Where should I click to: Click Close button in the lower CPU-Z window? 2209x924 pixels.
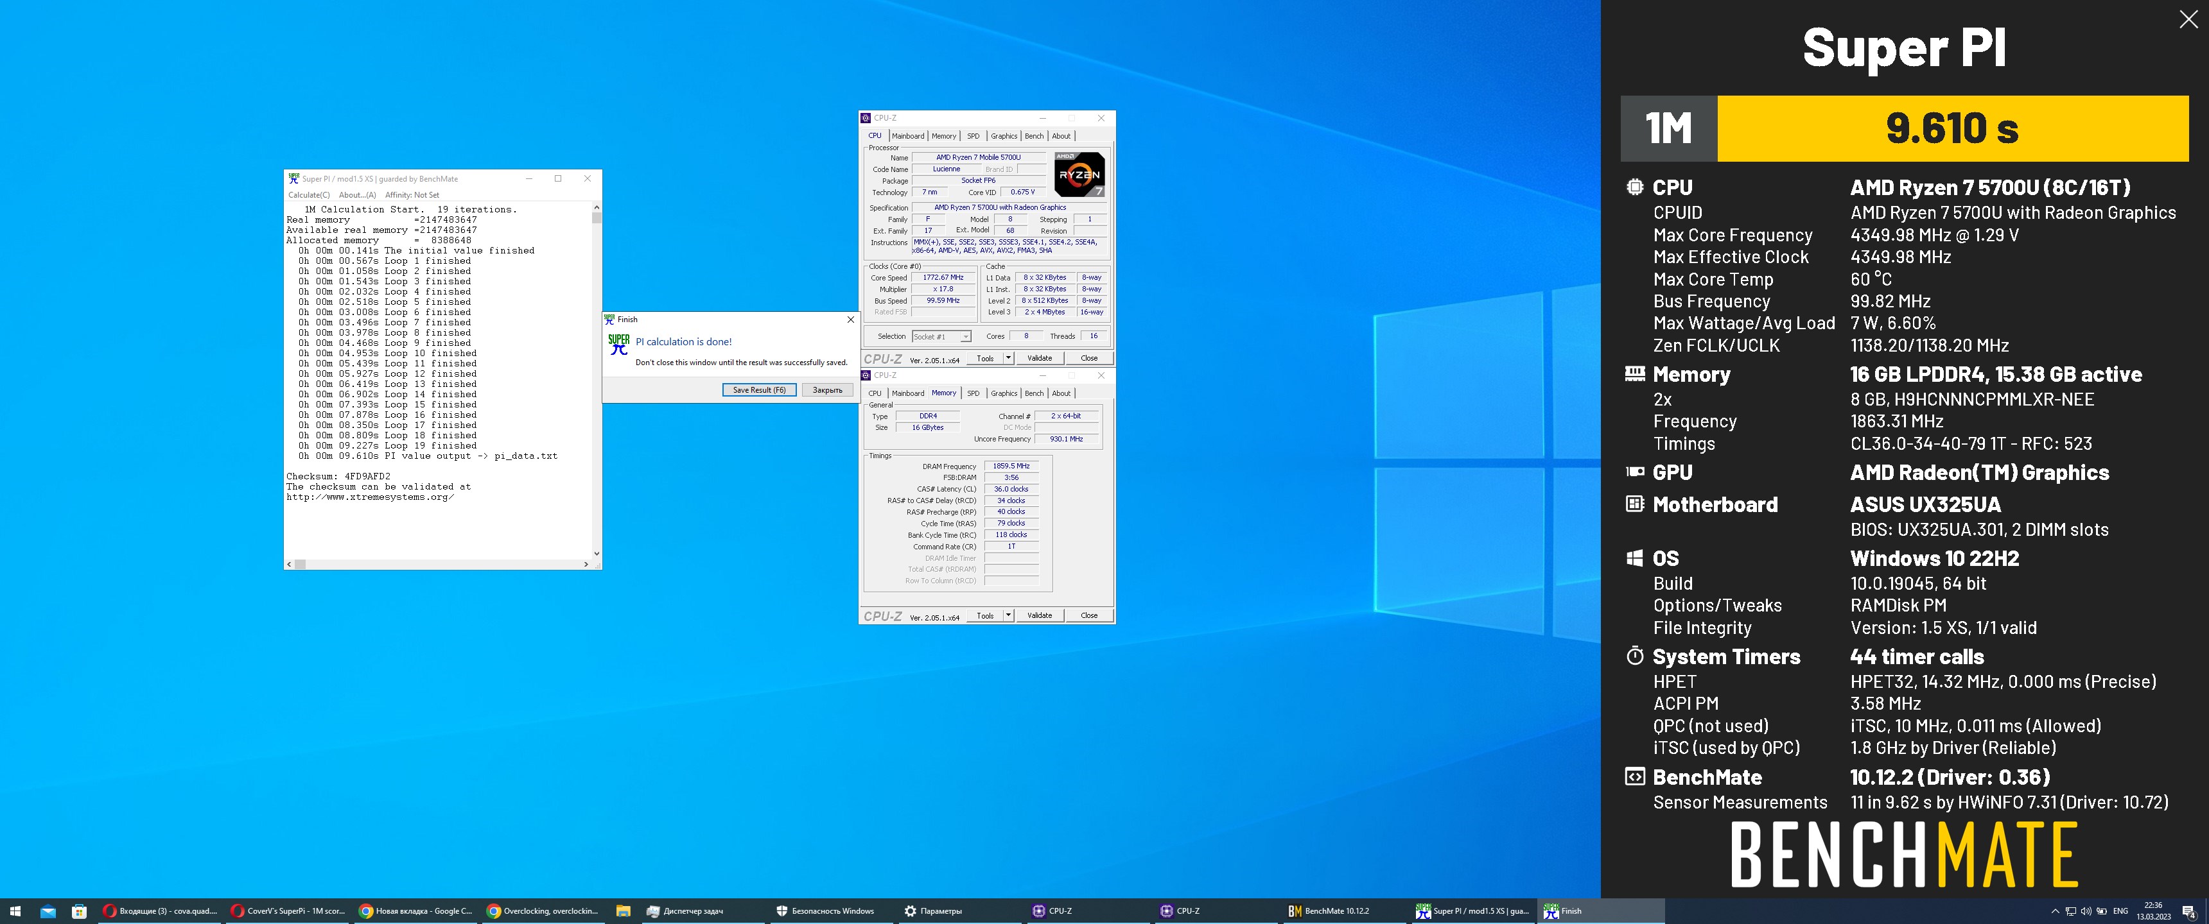click(x=1089, y=615)
